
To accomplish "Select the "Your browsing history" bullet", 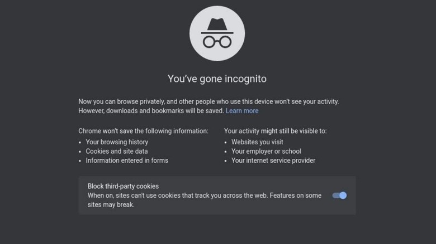I will click(116, 141).
